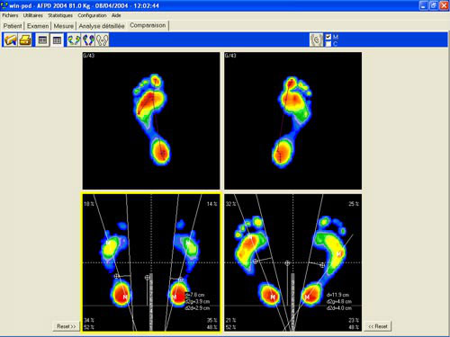Image resolution: width=450 pixels, height=337 pixels.
Task: Click the open folder toolbar icon
Action: pos(11,40)
